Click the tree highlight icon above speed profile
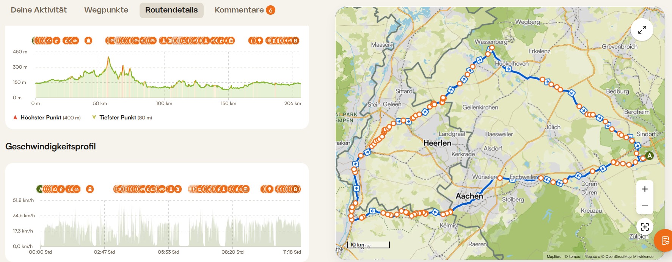Viewport: 672px width, 262px height. coord(269,189)
